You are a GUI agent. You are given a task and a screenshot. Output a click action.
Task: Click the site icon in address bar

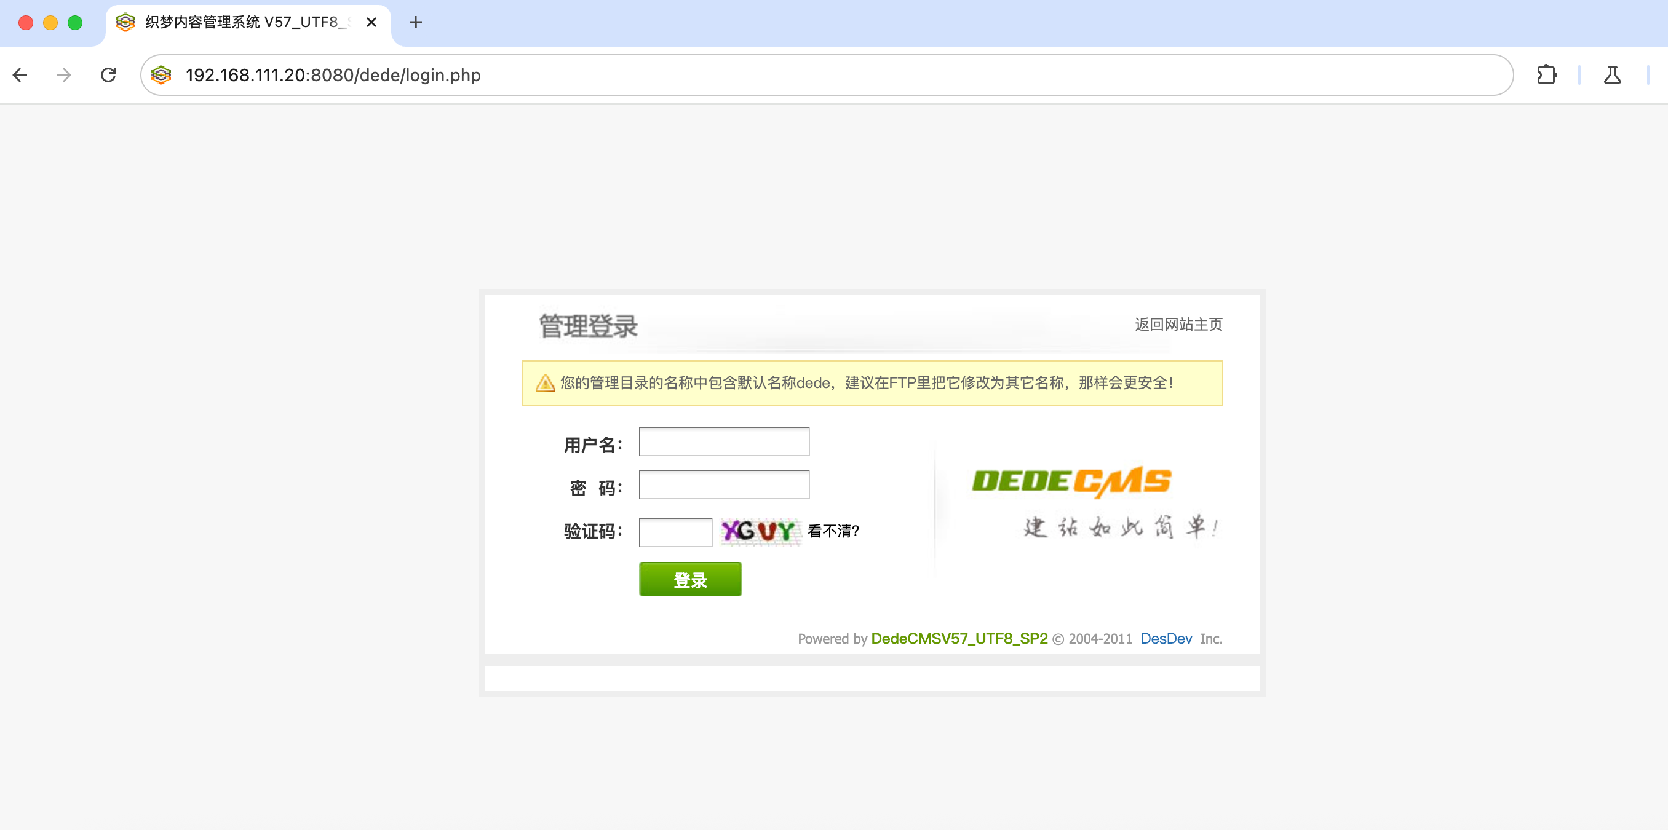click(161, 75)
